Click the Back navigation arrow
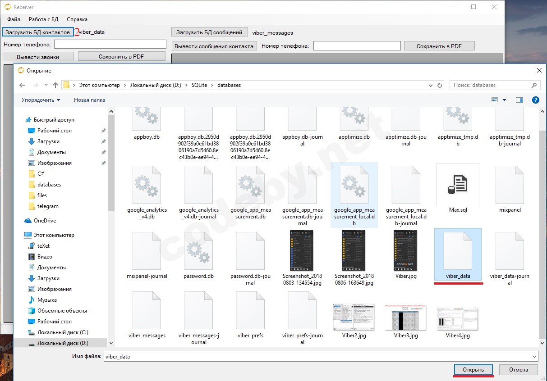 coord(22,85)
